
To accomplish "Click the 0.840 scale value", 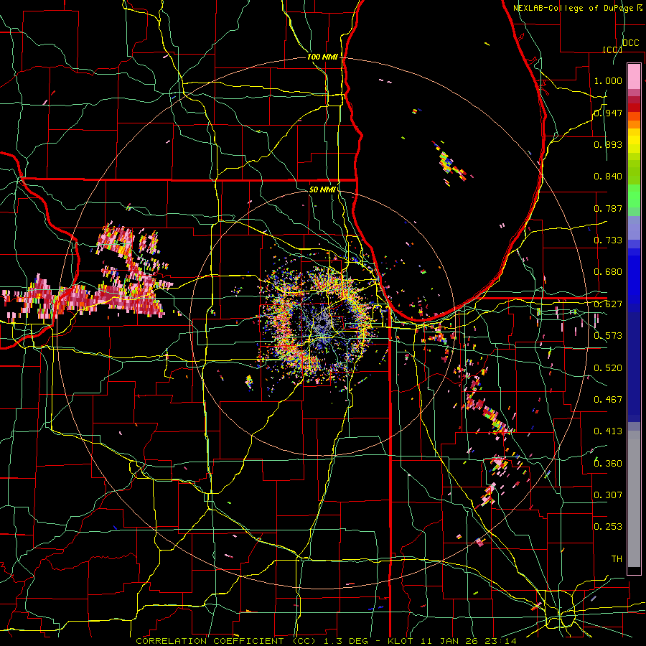I will point(608,176).
